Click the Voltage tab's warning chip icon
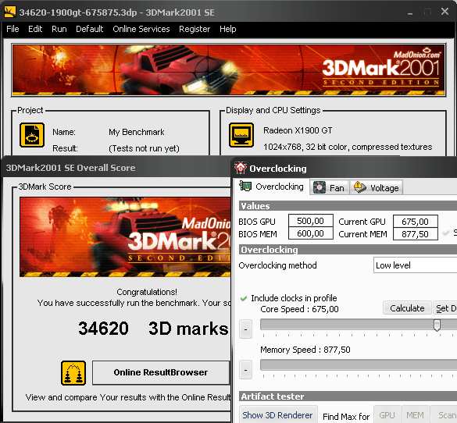Image resolution: width=457 pixels, height=423 pixels. click(x=360, y=187)
